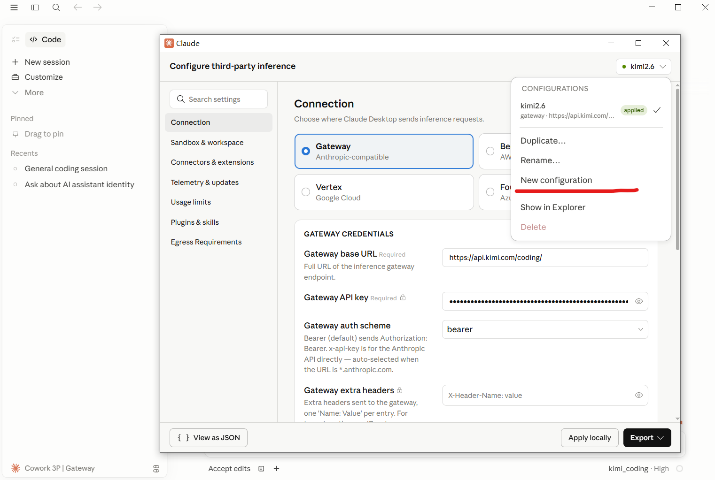
Task: Select the Vertex Google Cloud radio option
Action: click(384, 192)
